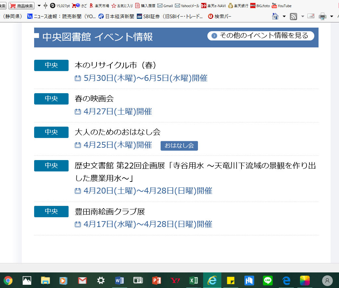Click the read mail envelope icon

[x=311, y=16]
